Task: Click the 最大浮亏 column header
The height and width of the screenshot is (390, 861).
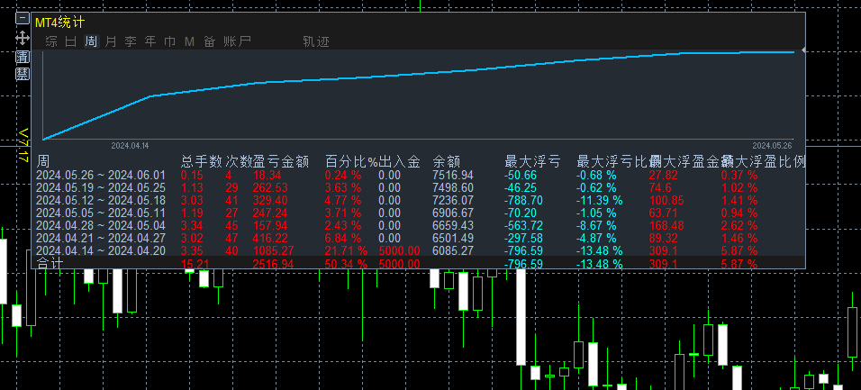Action: pyautogui.click(x=532, y=161)
